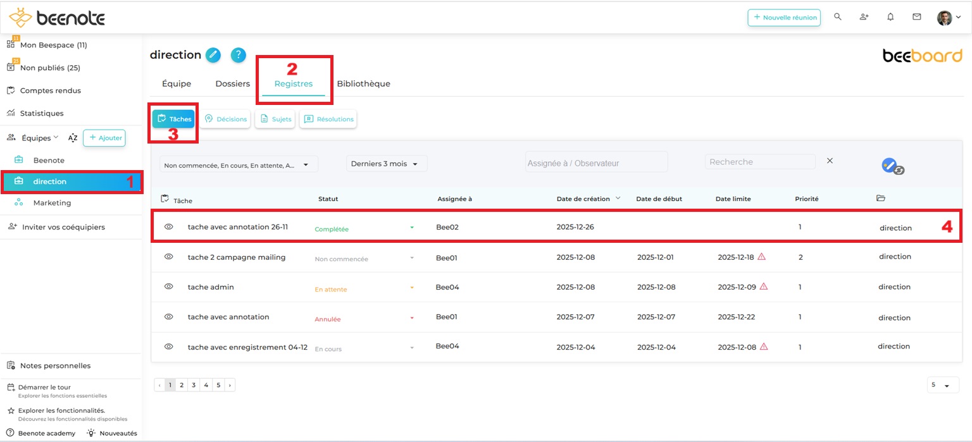Sort teams using the AZ icon
This screenshot has width=972, height=442.
coord(73,138)
